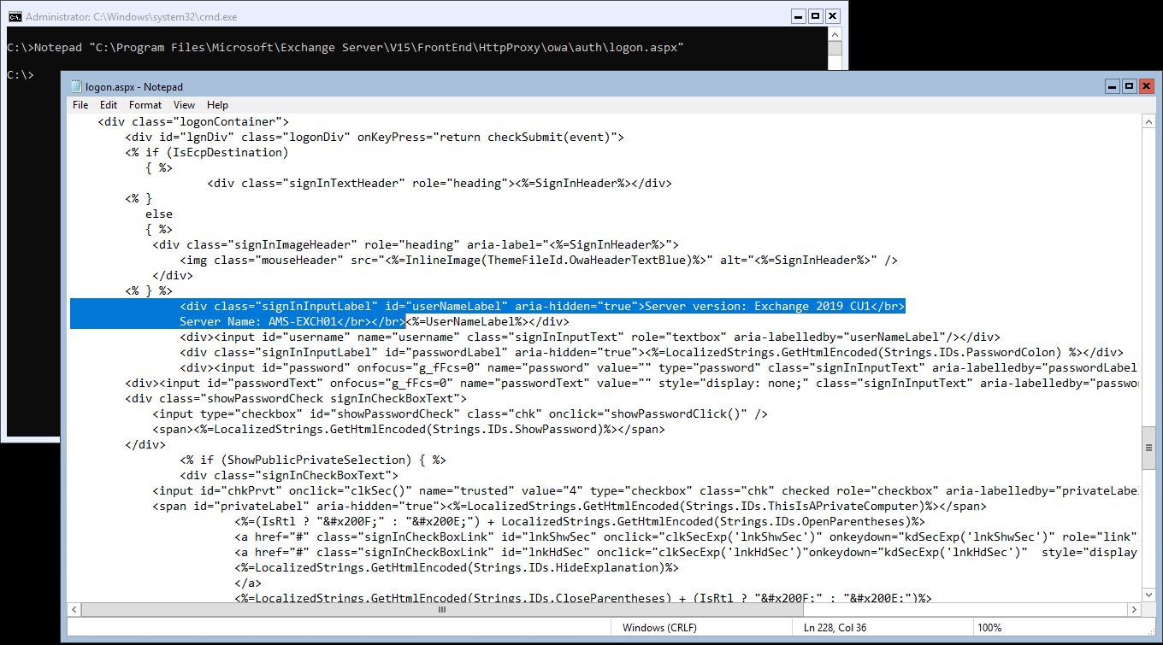Click the id="lnkShwSec" anchor line
Screen dimensions: 1163x645
tap(686, 537)
